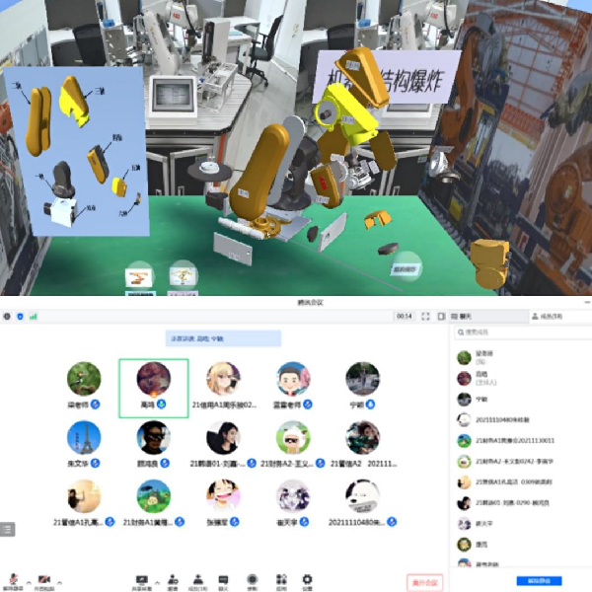Toggle the microphone mute button
This screenshot has width=592, height=592.
(13, 579)
